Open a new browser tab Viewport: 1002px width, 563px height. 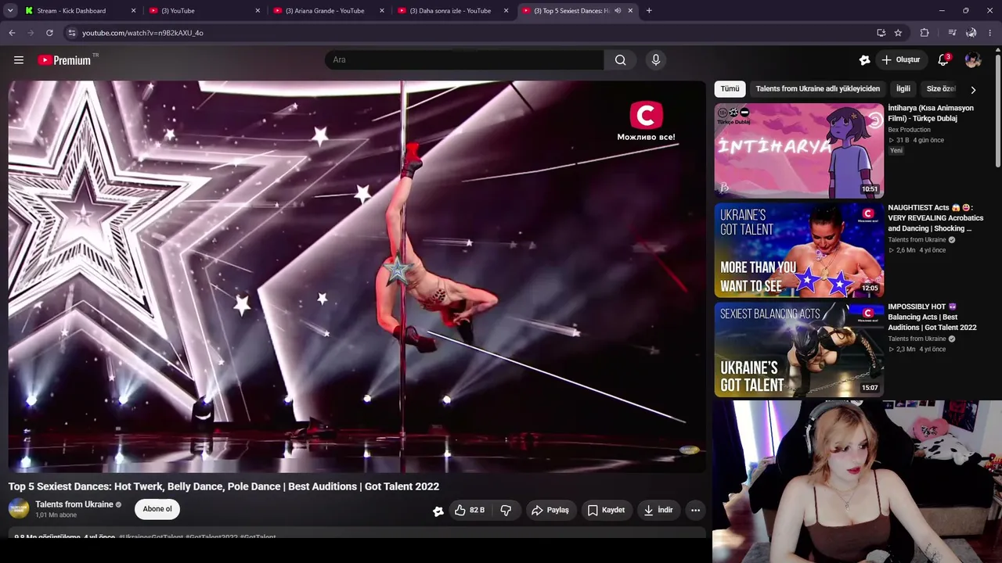coord(649,11)
